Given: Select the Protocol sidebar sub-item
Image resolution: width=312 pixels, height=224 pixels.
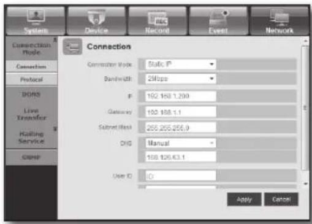Looking at the screenshot, I should (x=31, y=79).
